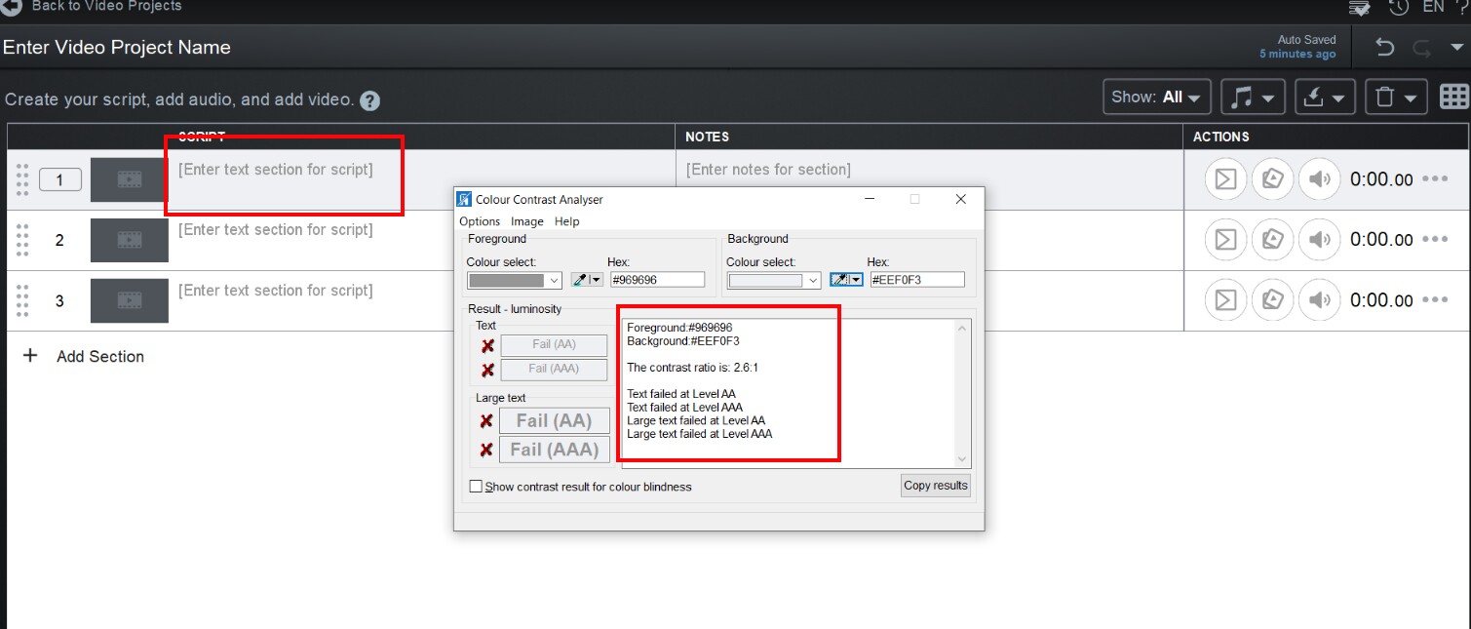Open the grid view icon
This screenshot has width=1471, height=629.
click(x=1455, y=97)
